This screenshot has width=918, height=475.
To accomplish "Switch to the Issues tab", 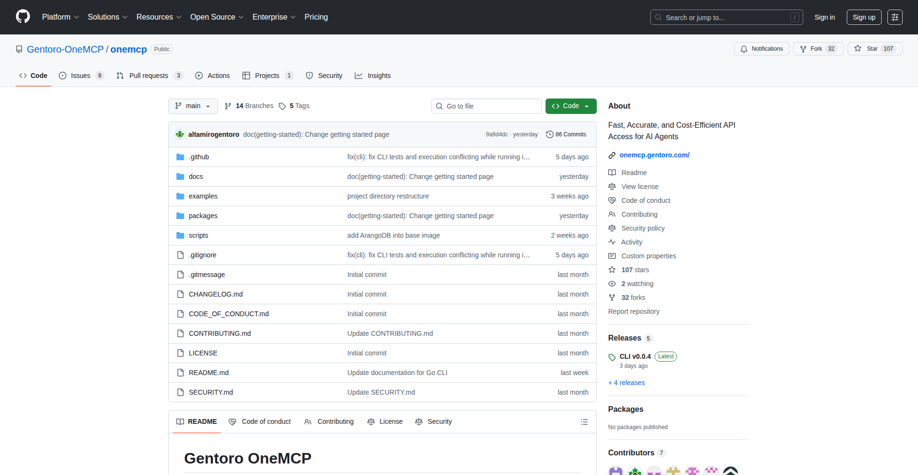I will click(81, 76).
